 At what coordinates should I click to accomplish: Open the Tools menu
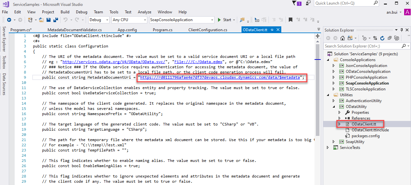[114, 12]
